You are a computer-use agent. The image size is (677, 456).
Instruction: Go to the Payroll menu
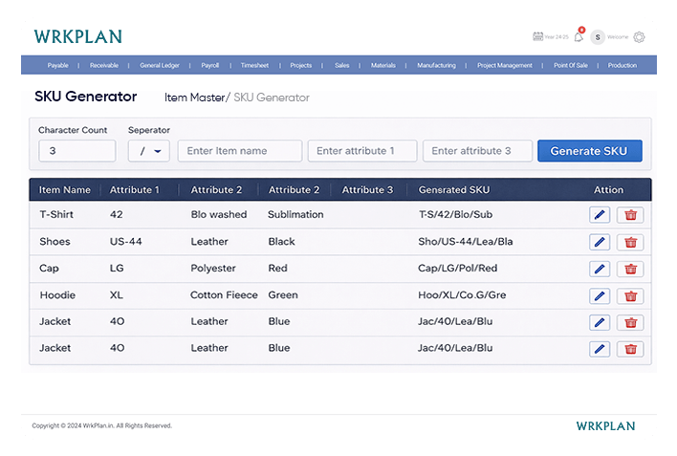[210, 65]
